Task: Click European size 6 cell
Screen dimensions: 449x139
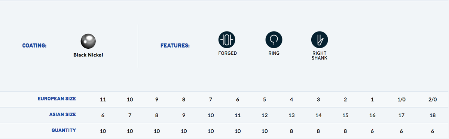Action: [x=238, y=100]
